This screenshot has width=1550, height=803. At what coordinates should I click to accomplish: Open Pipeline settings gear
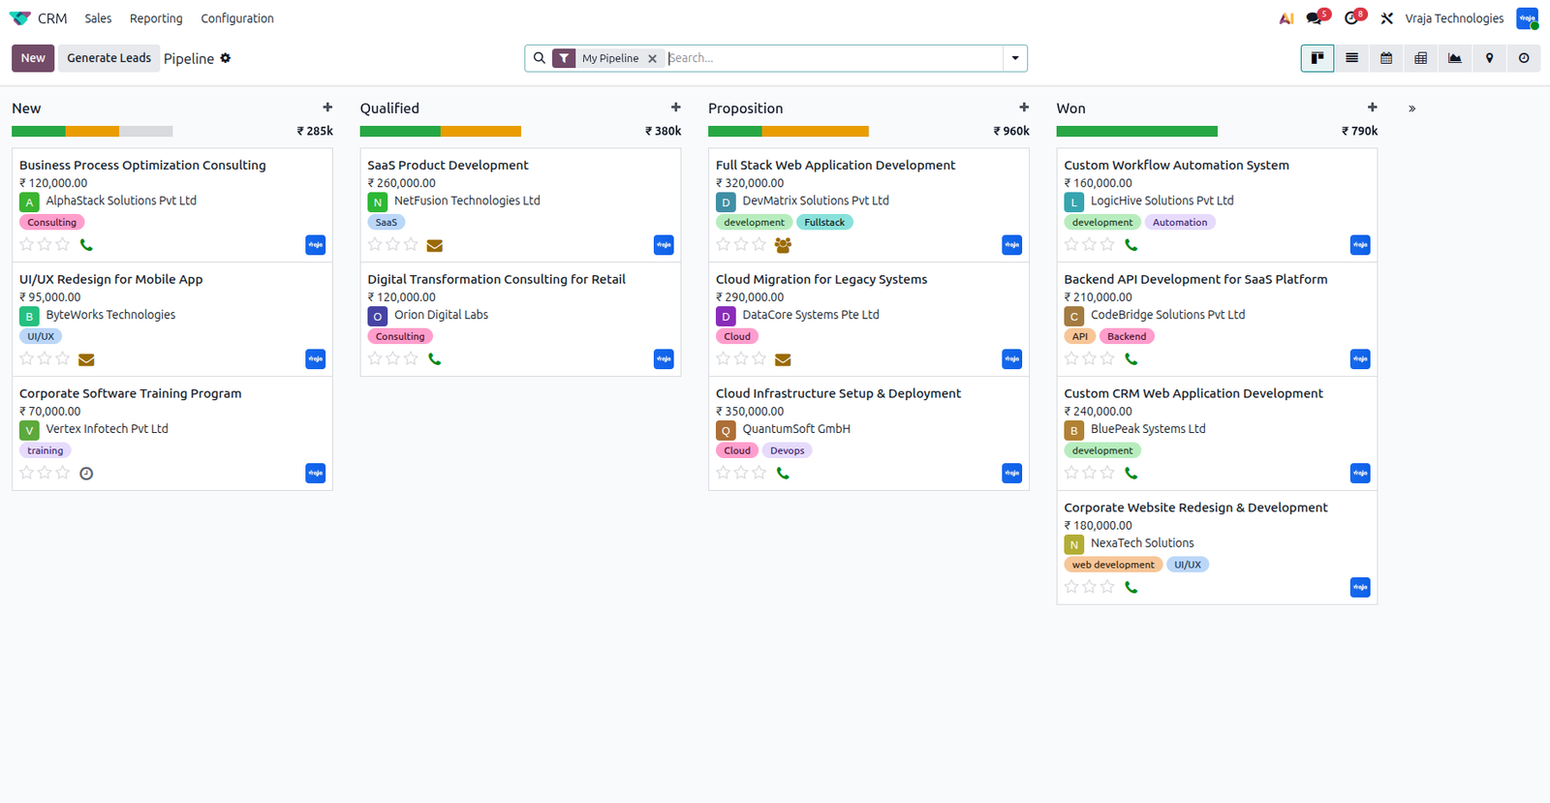coord(226,58)
